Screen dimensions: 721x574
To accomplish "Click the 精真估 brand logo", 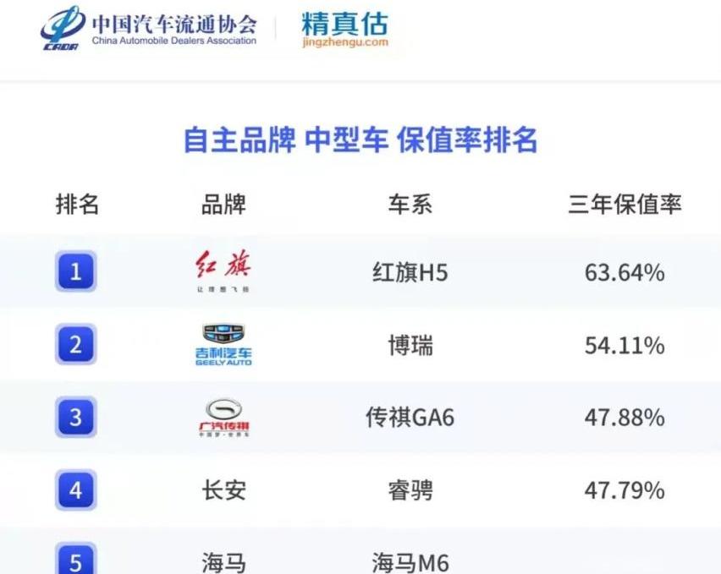I will point(344,23).
